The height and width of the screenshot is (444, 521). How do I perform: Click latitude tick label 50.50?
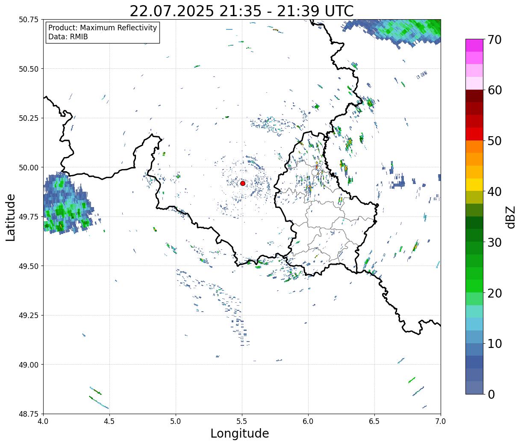[29, 69]
